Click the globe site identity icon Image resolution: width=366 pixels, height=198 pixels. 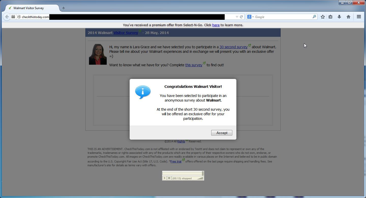[19, 17]
